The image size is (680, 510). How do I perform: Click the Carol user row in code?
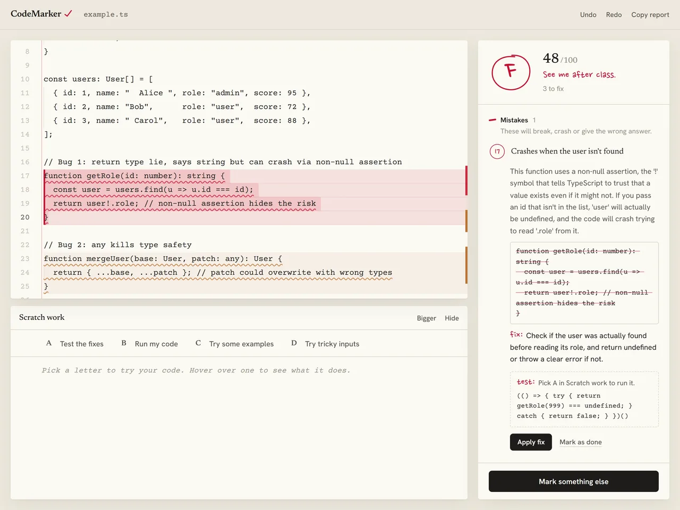pos(182,121)
